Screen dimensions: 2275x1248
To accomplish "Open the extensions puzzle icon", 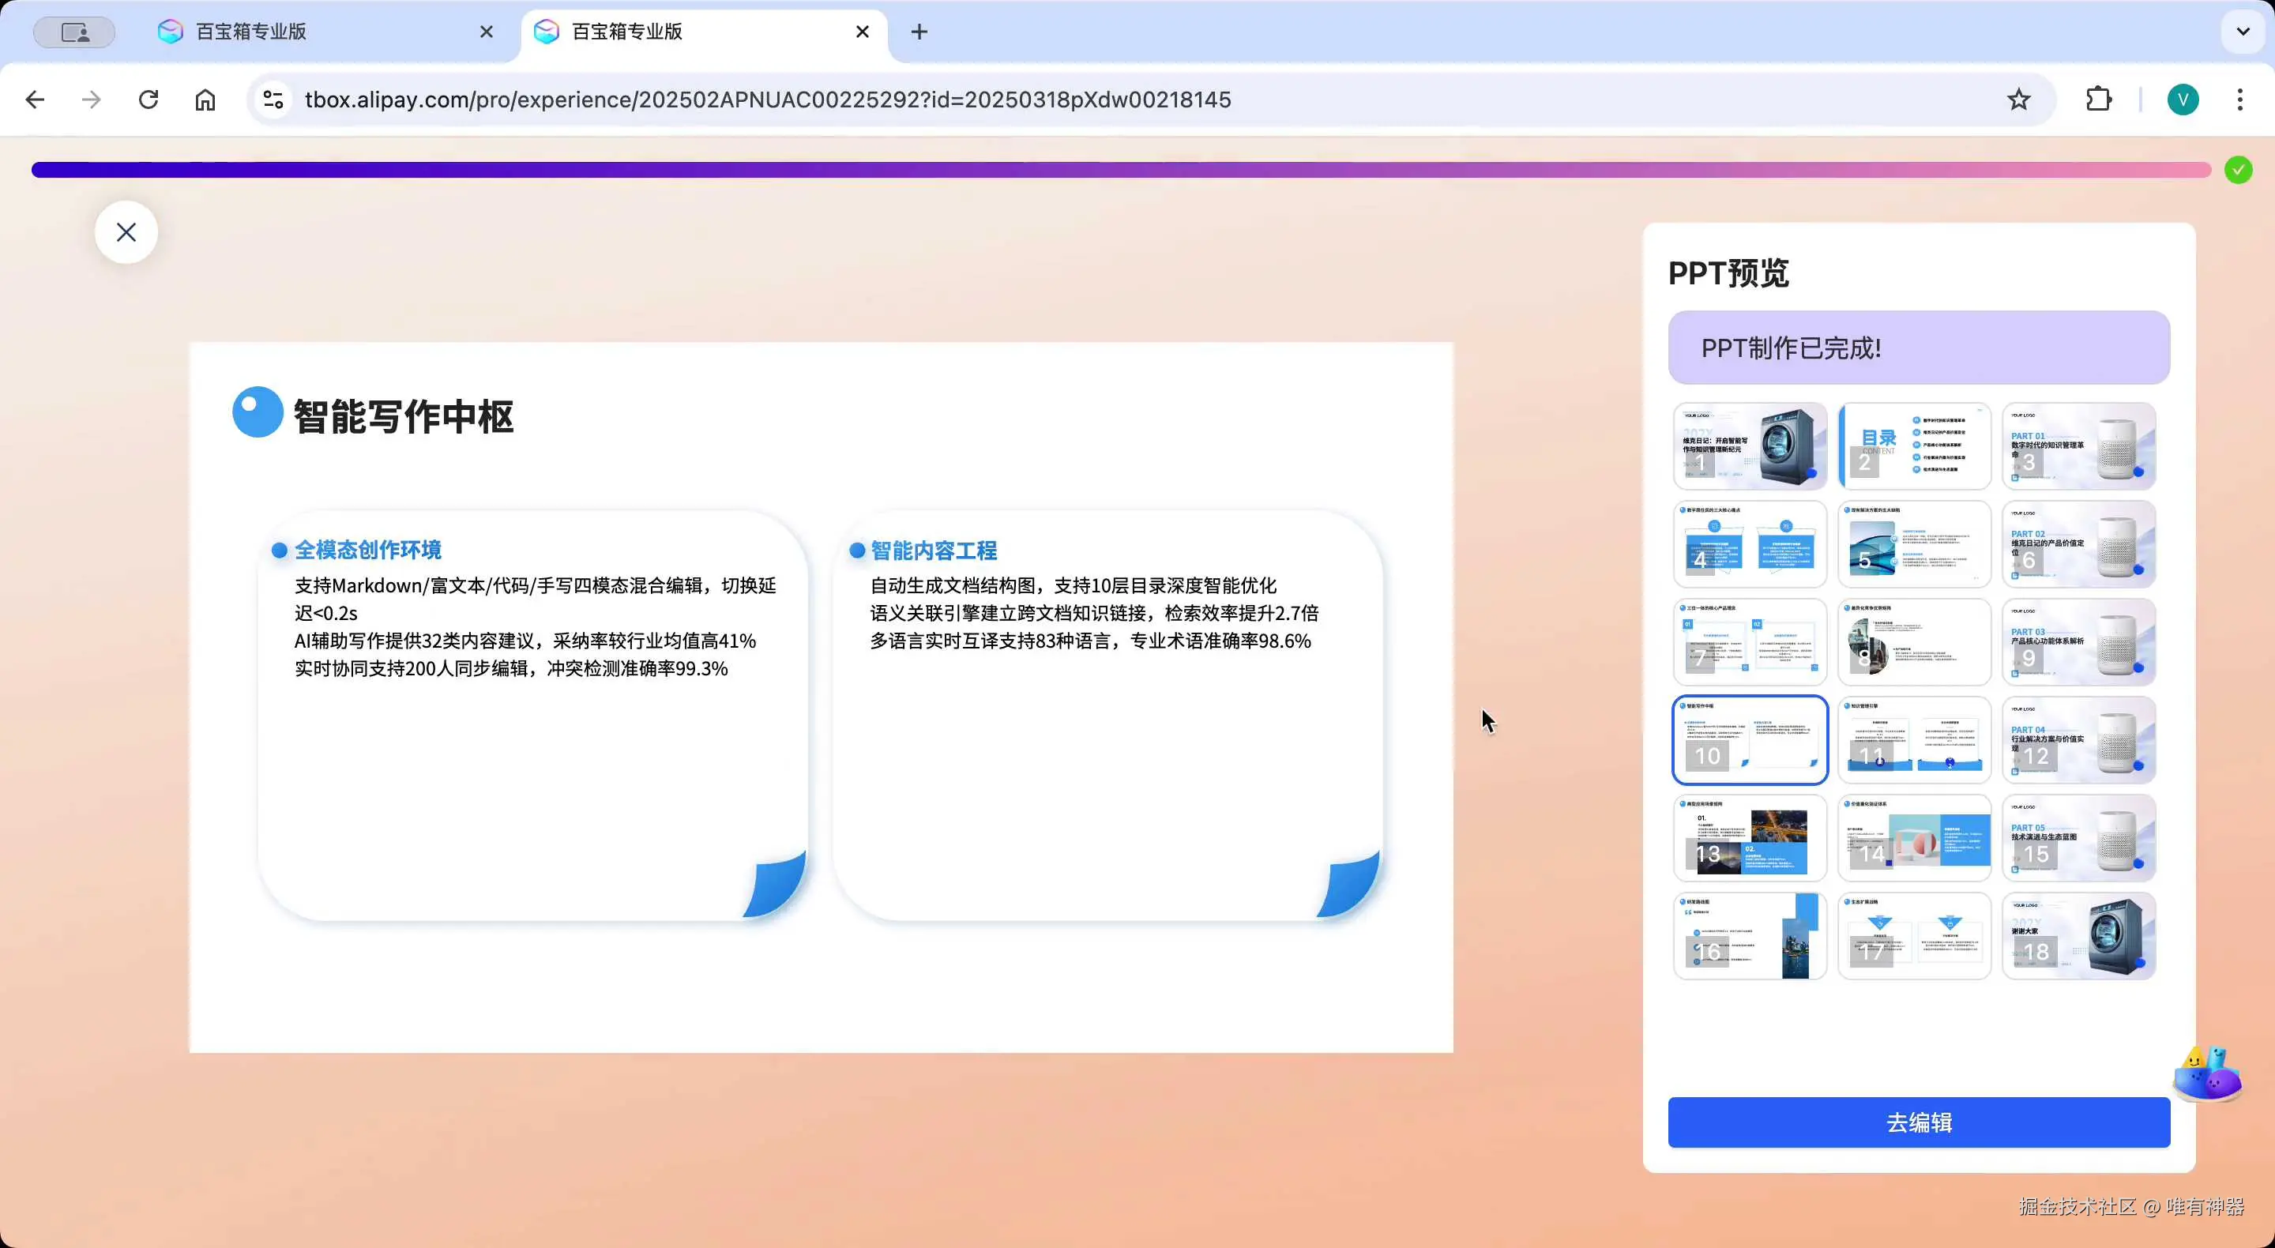I will pos(2098,100).
